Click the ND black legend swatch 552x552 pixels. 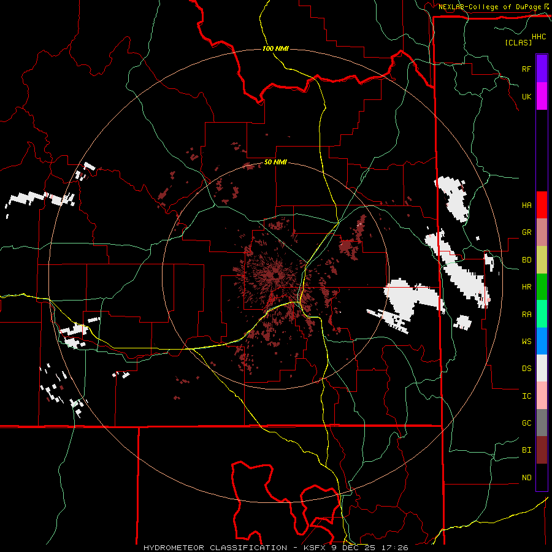(542, 477)
